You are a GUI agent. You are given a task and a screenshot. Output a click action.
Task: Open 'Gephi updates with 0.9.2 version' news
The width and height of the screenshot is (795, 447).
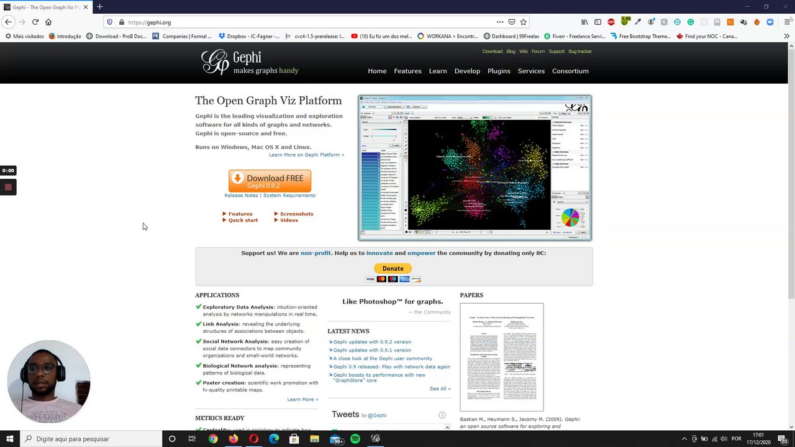[372, 341]
